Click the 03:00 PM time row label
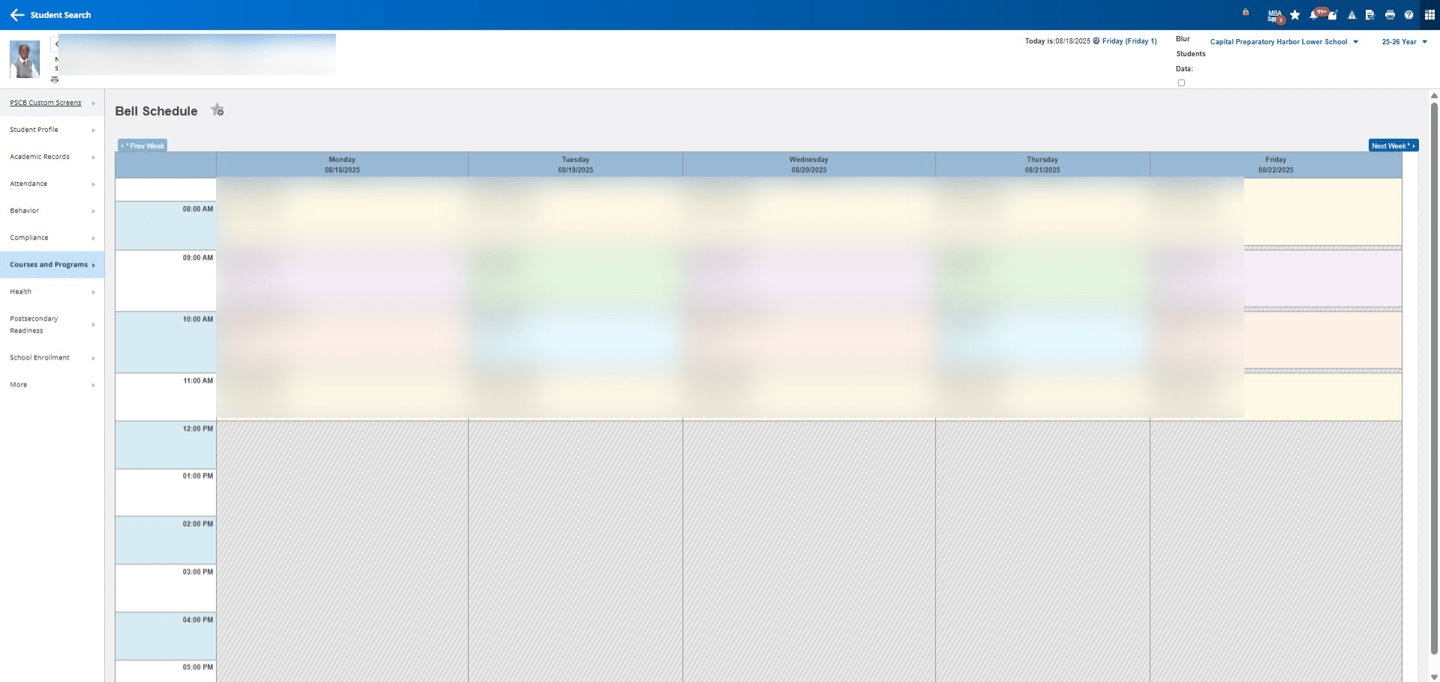 tap(198, 572)
